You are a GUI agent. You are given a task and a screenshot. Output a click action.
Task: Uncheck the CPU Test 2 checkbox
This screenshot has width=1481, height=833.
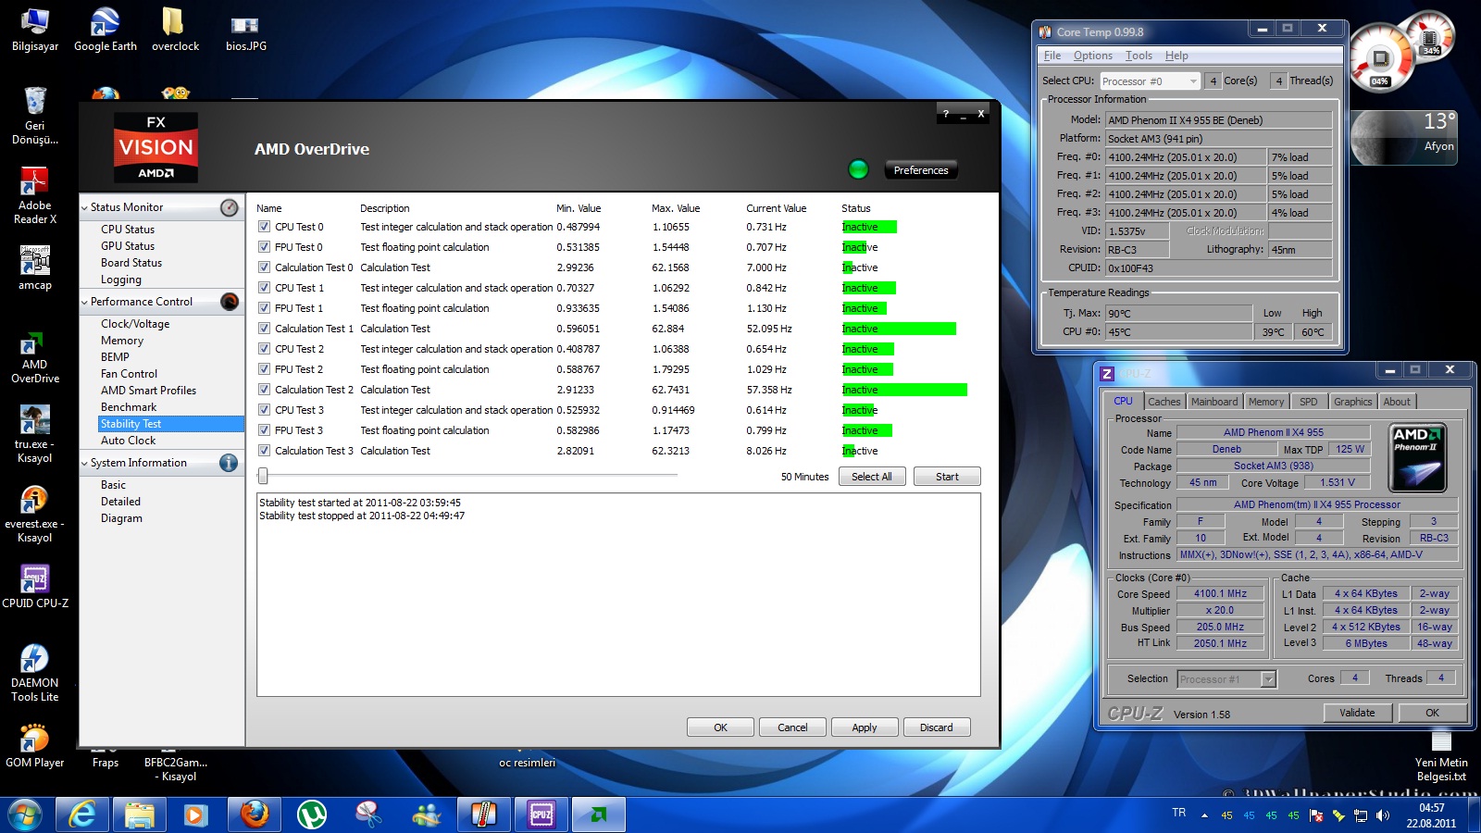coord(264,349)
